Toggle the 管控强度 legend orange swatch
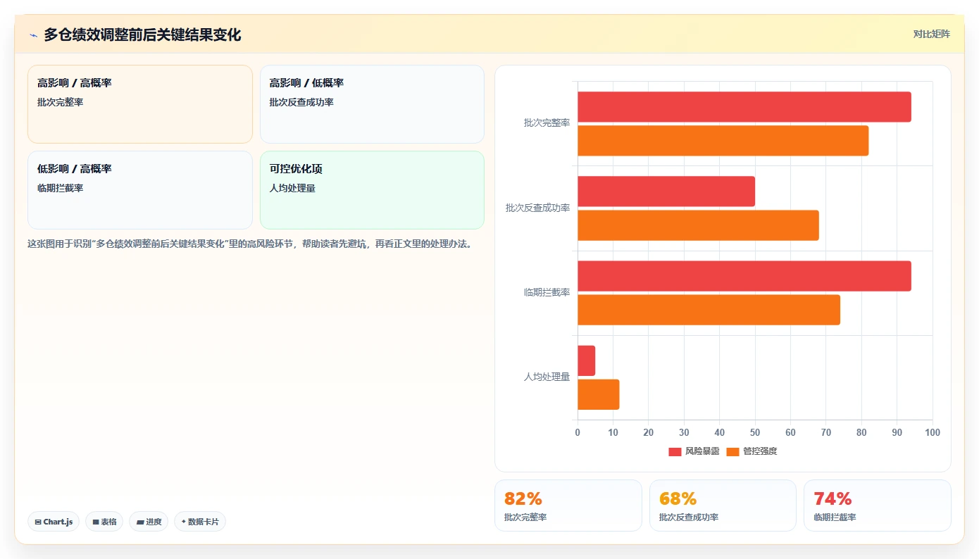The width and height of the screenshot is (979, 559). [x=733, y=451]
